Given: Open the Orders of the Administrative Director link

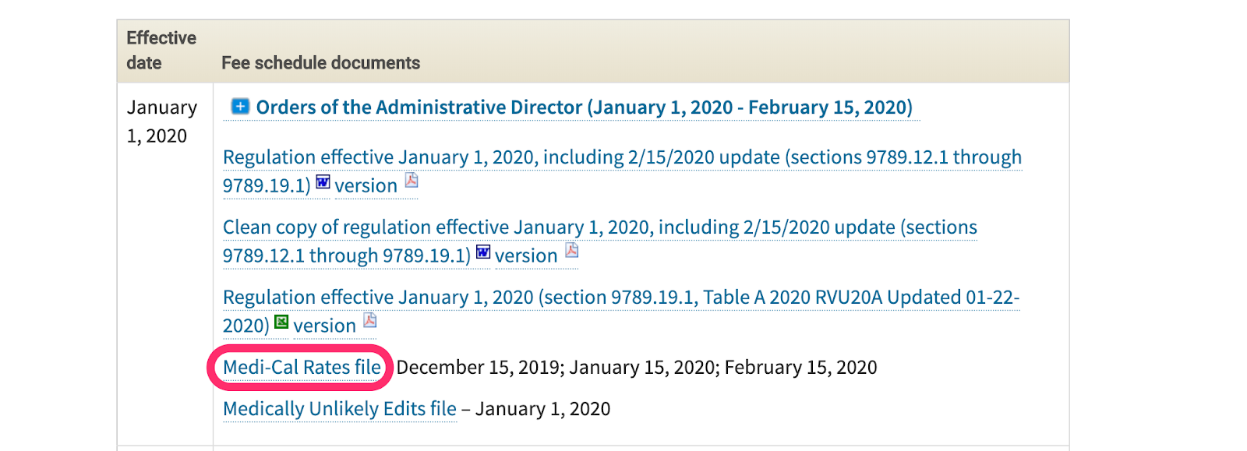Looking at the screenshot, I should (x=584, y=107).
